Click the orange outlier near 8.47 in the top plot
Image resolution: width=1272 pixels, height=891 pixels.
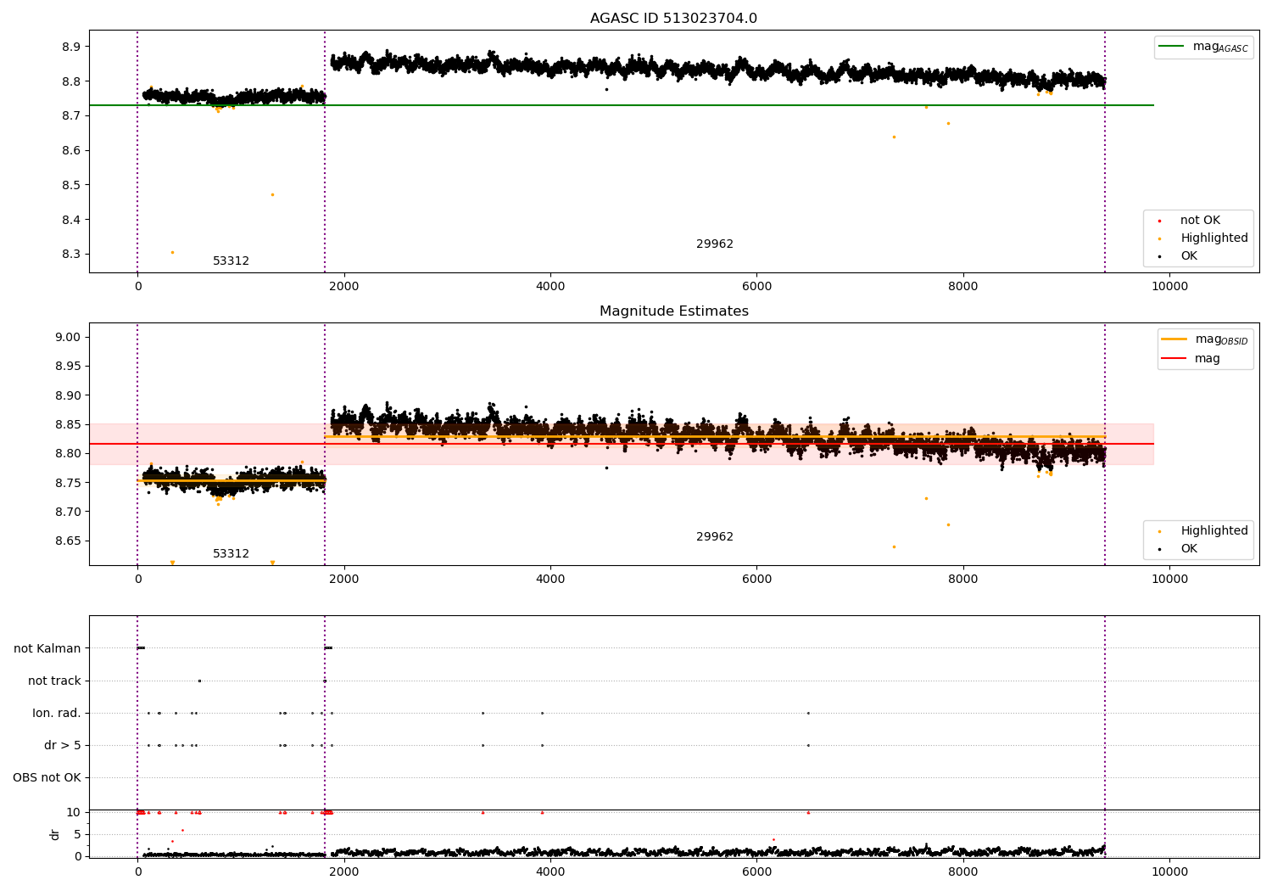(x=272, y=194)
